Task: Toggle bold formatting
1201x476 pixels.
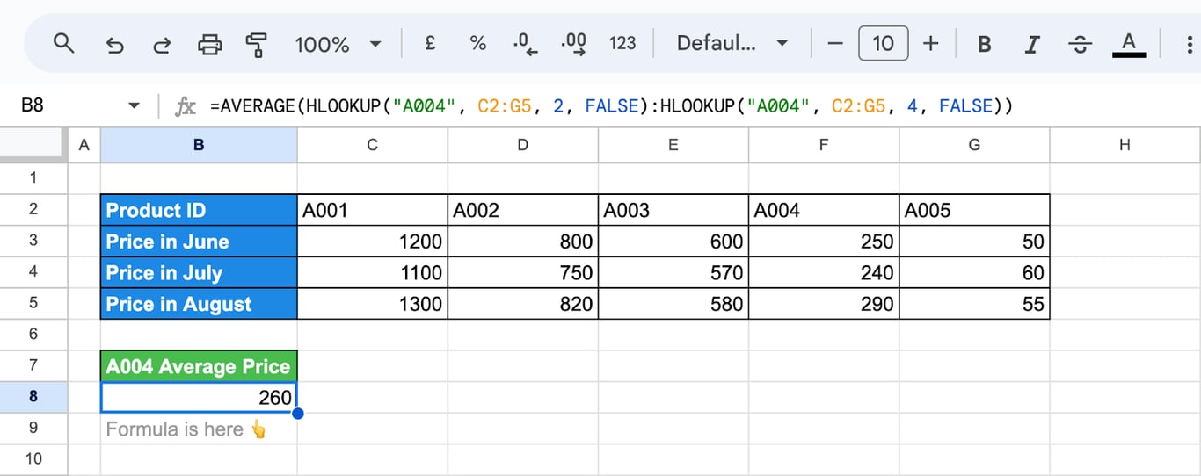Action: click(985, 44)
